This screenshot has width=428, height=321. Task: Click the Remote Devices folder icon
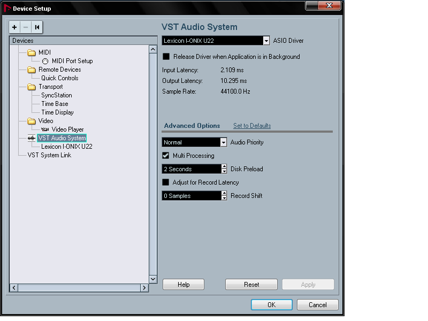click(x=32, y=70)
